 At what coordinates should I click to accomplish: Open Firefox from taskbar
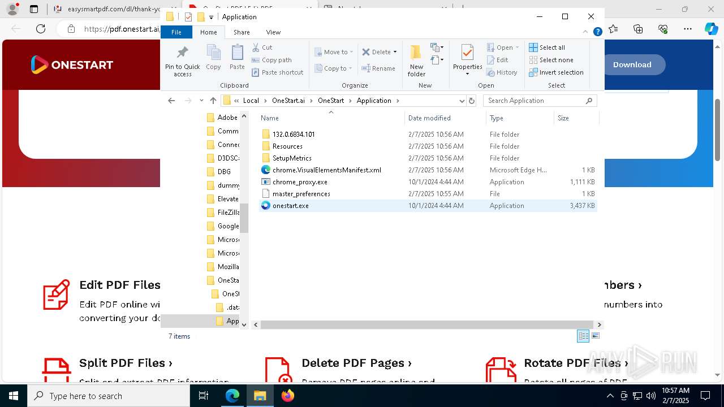[288, 396]
